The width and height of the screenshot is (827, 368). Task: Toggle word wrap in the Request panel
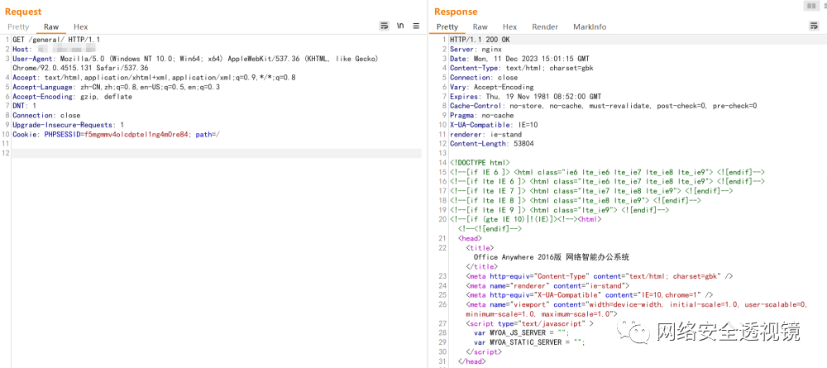(384, 26)
